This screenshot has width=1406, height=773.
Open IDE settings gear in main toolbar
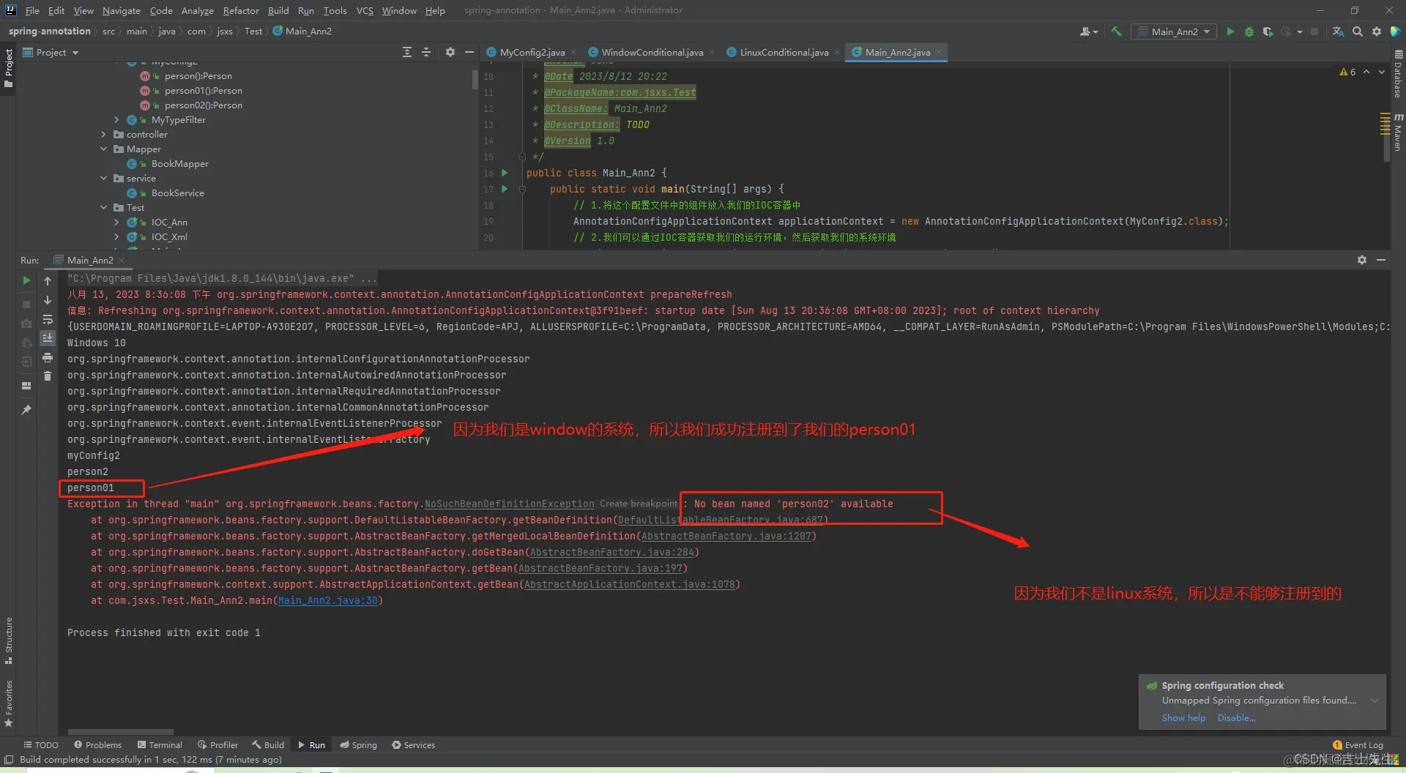1377,31
